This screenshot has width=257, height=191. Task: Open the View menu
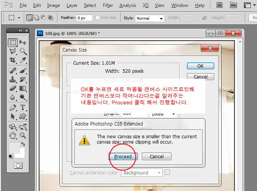[160, 5]
